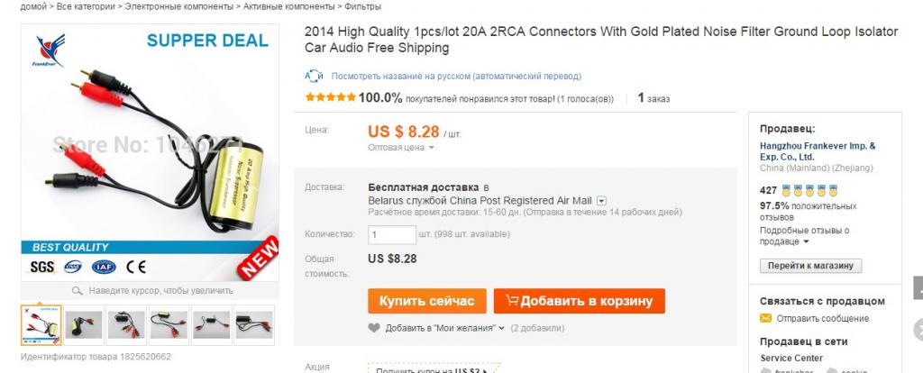
Task: Click the translation icon beside the Russian title link
Action: coord(314,76)
